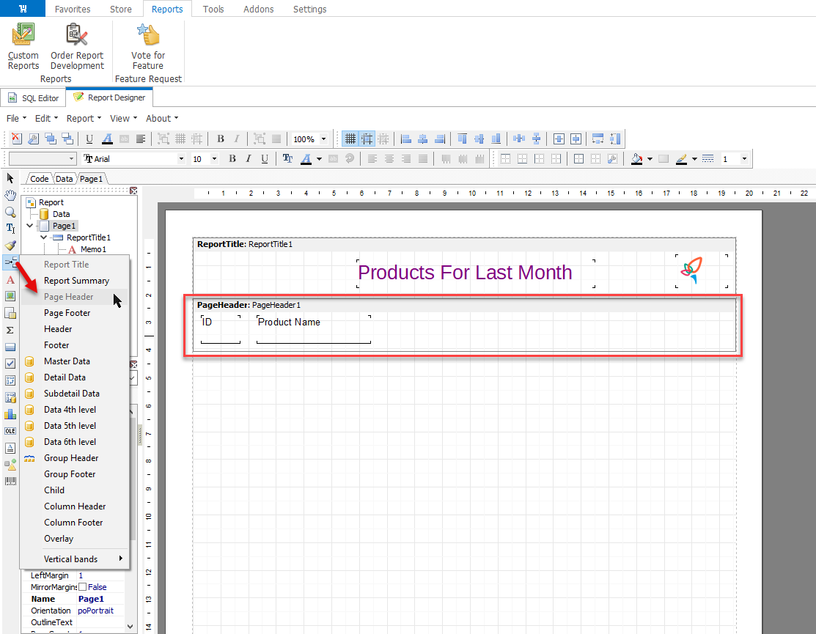Open Custom Reports from the ribbon

click(x=23, y=47)
